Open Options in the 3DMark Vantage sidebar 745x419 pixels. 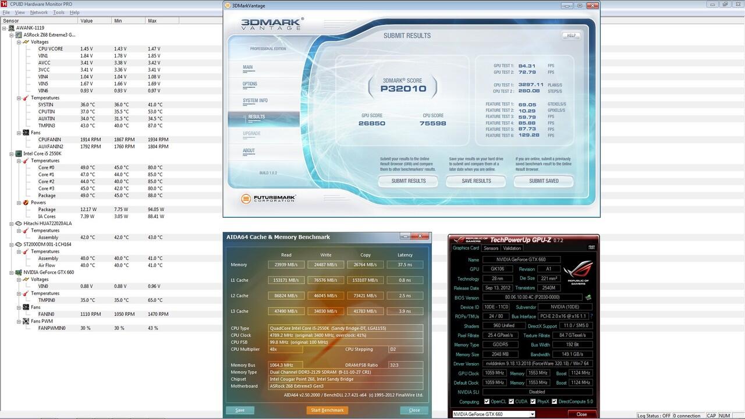[x=250, y=84]
